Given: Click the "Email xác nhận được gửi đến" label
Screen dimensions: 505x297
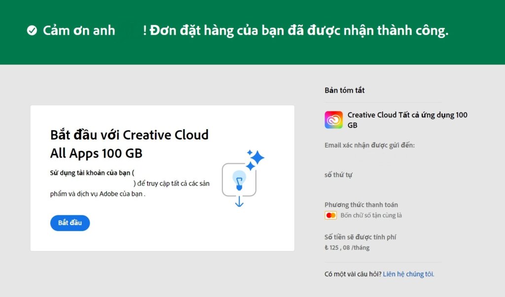Looking at the screenshot, I should coord(369,145).
